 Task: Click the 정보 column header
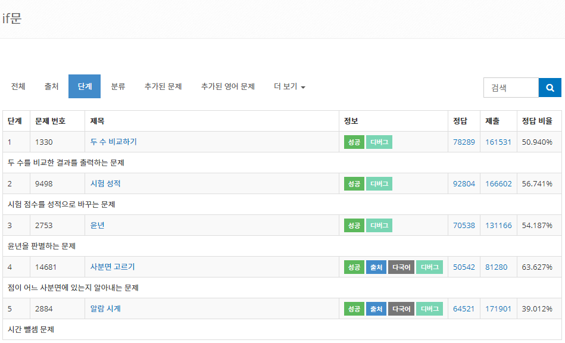(x=393, y=121)
